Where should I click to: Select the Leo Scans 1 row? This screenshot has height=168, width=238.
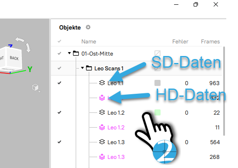tap(136, 68)
